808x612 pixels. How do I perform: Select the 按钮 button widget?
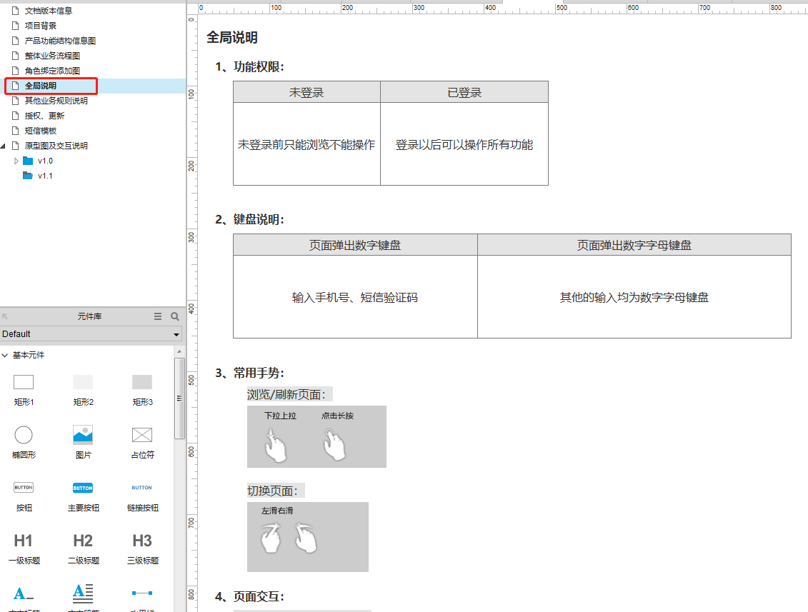coord(24,488)
